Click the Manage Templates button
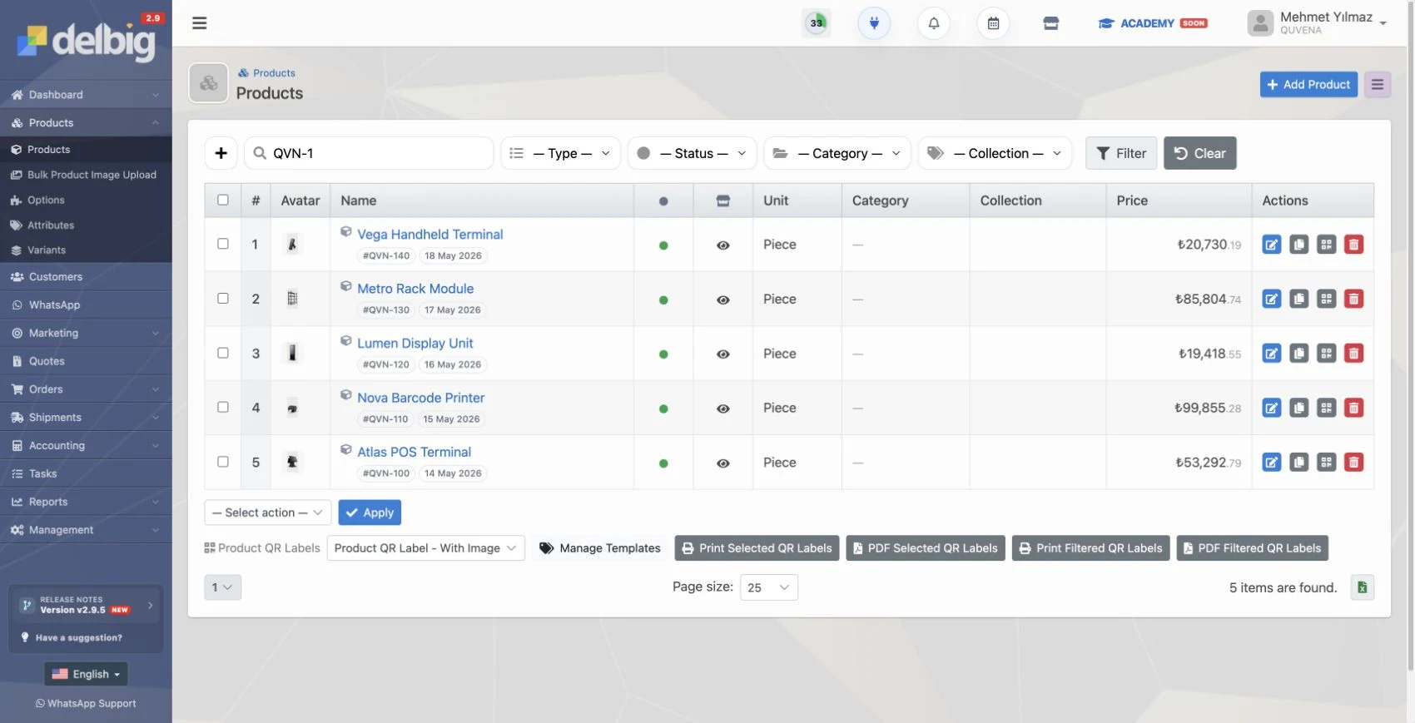1415x723 pixels. click(x=599, y=548)
